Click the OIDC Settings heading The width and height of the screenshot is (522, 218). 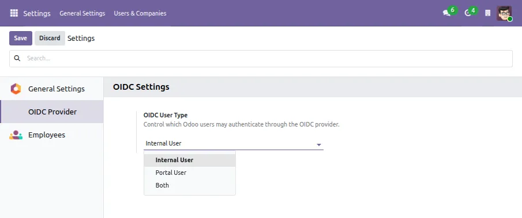tap(141, 87)
